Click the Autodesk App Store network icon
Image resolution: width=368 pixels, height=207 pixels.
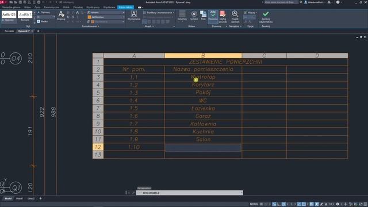click(329, 2)
